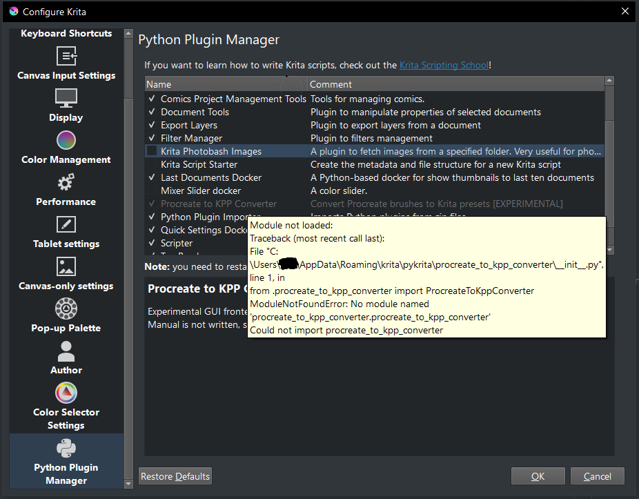639x499 pixels.
Task: Select Canvas-only settings icon
Action: 66,266
